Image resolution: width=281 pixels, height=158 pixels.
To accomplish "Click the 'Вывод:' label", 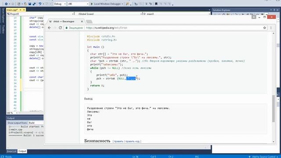I will coord(88,99).
